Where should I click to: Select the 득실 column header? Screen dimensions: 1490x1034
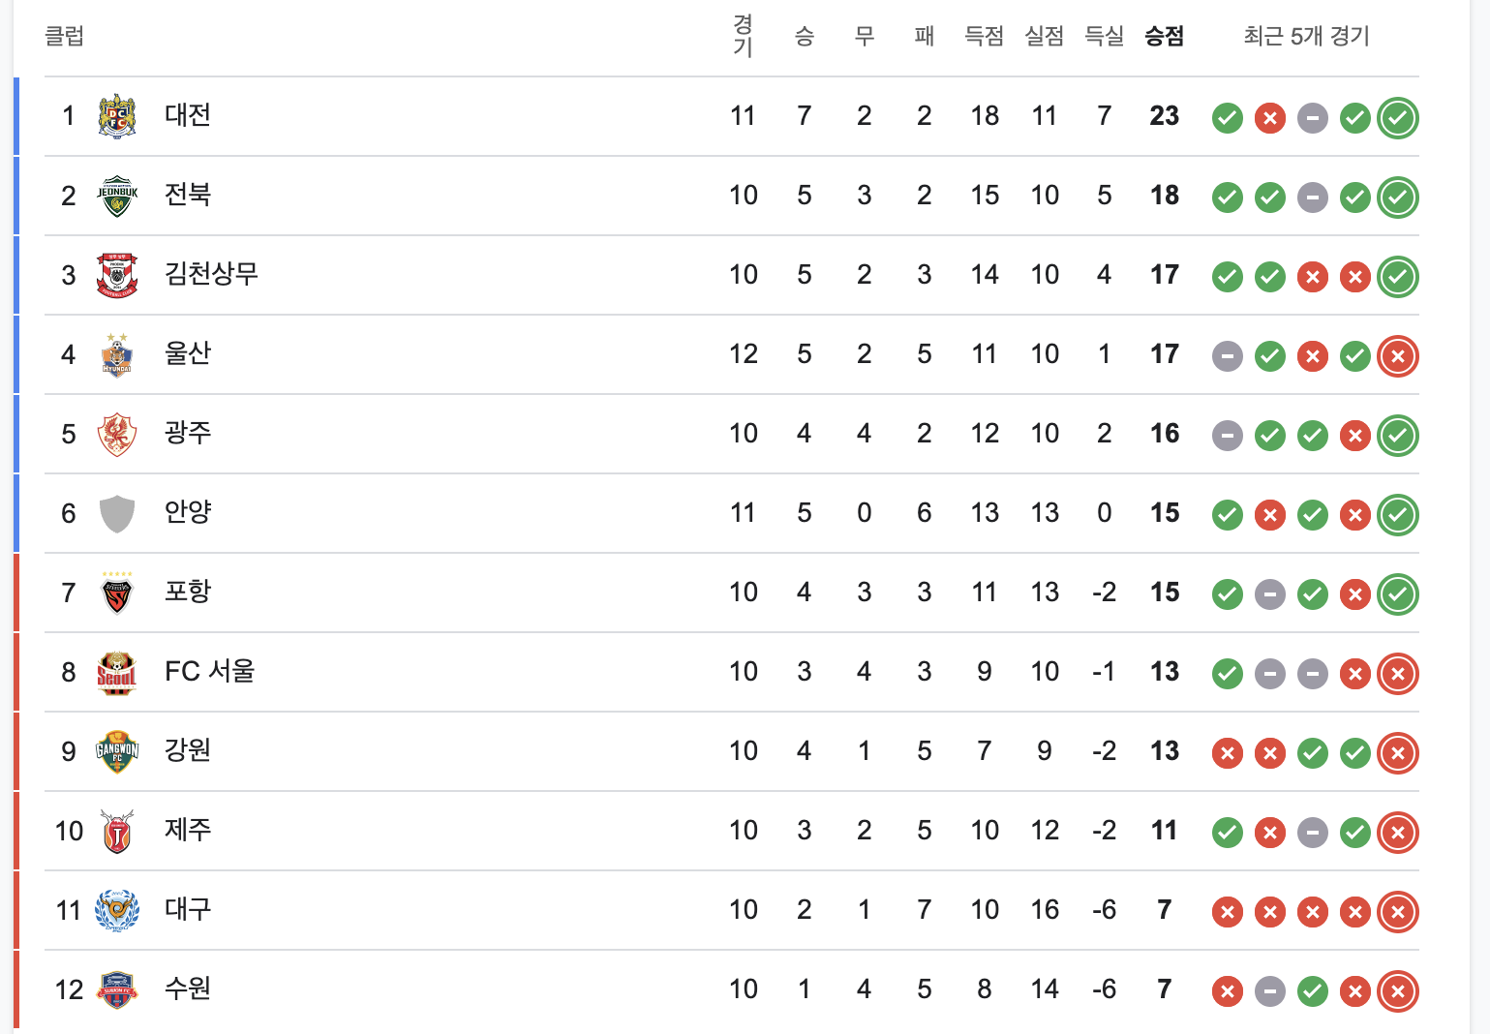tap(1105, 37)
